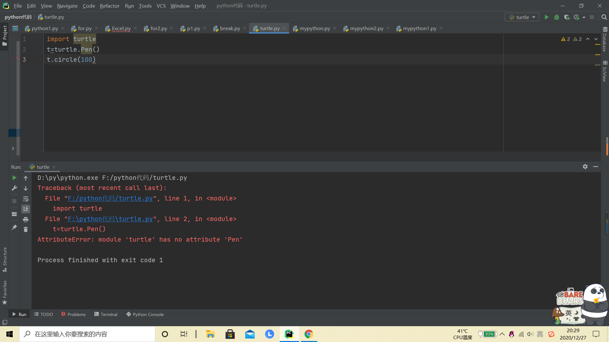The image size is (609, 342).
Task: Open Task View on the taskbar
Action: [x=184, y=334]
